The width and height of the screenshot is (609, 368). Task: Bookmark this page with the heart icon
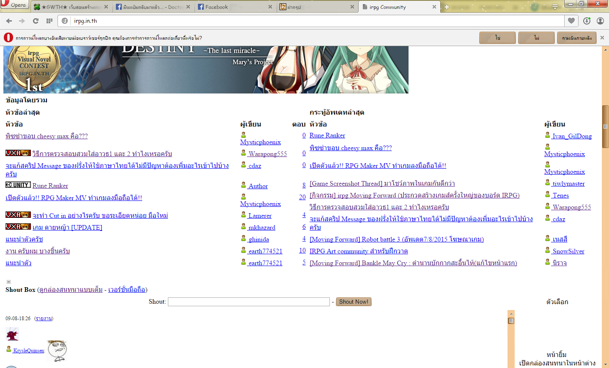coord(571,21)
